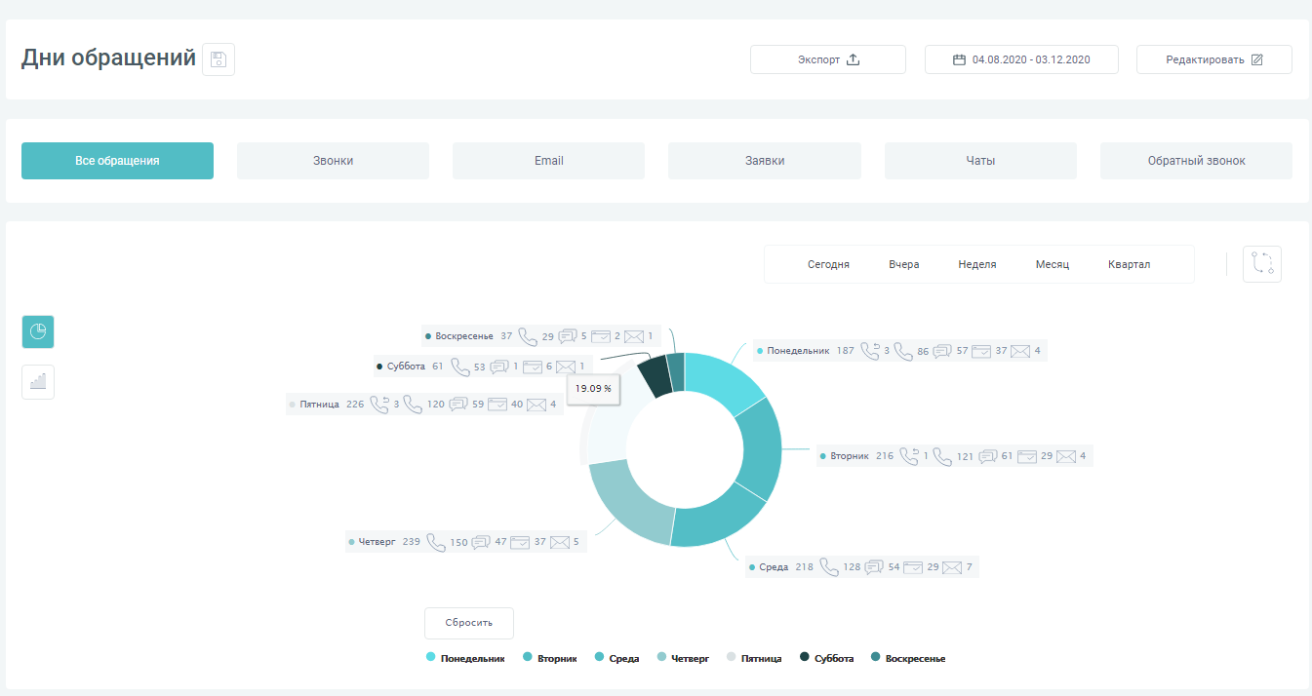Image resolution: width=1312 pixels, height=696 pixels.
Task: Click the envelope icon in Понедельник row
Action: click(1020, 351)
